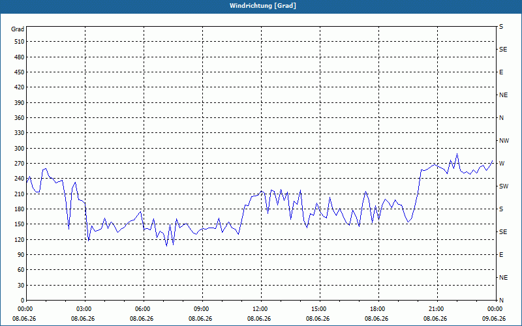
Task: Click the 240 y-axis value
Action: pyautogui.click(x=20, y=179)
